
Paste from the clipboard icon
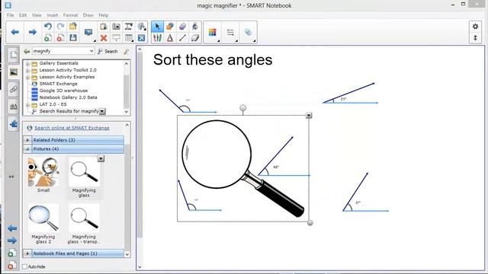pos(104,27)
